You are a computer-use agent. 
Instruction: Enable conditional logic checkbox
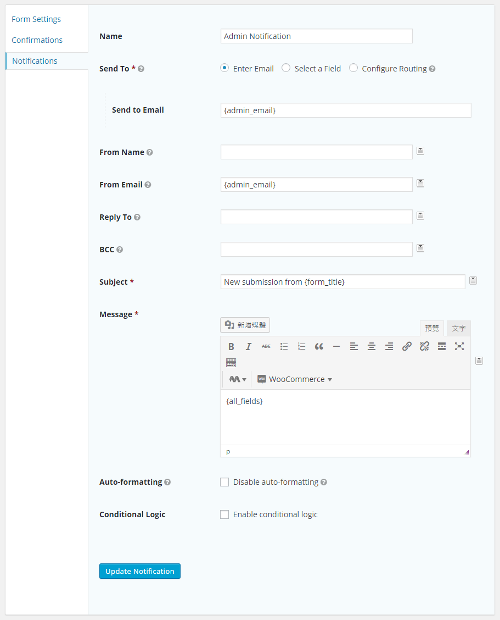pos(224,514)
